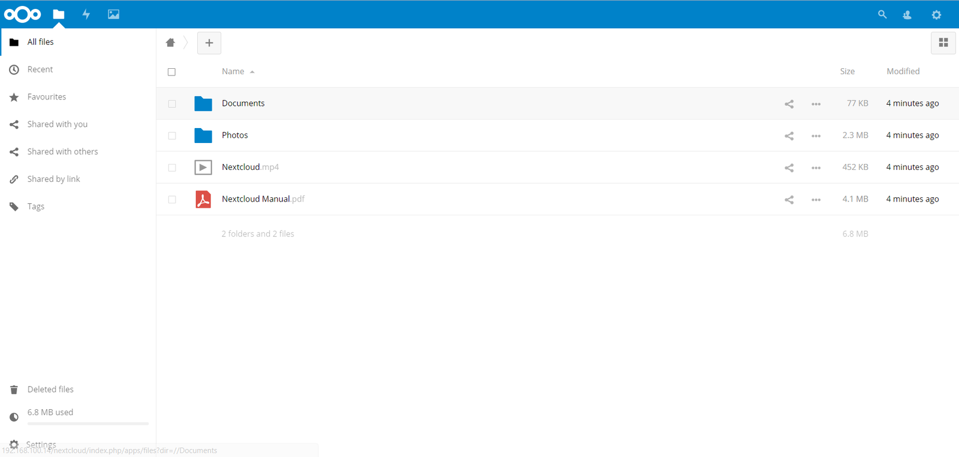Open more actions for Nextcloud Manual.pdf
The height and width of the screenshot is (457, 959).
tap(816, 200)
